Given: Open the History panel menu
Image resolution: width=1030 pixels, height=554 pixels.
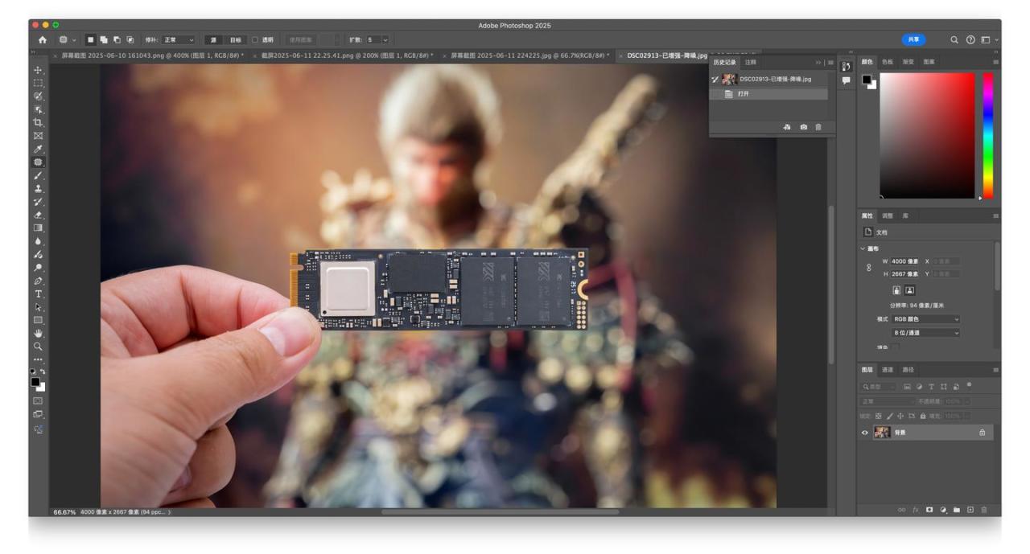Looking at the screenshot, I should point(830,62).
